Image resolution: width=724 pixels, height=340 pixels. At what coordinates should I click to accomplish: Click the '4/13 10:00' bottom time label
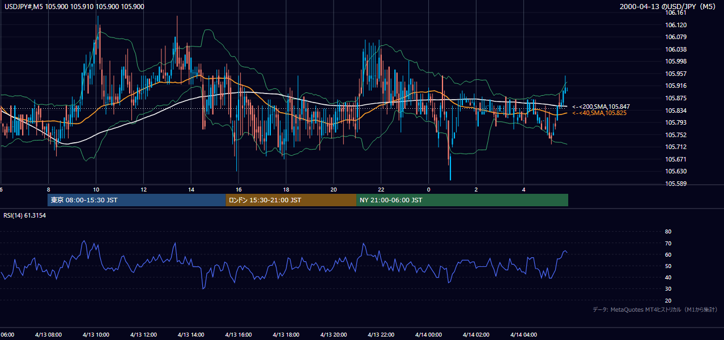pos(96,335)
